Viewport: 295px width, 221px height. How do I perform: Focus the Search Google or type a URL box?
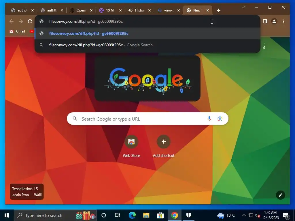tap(148, 119)
